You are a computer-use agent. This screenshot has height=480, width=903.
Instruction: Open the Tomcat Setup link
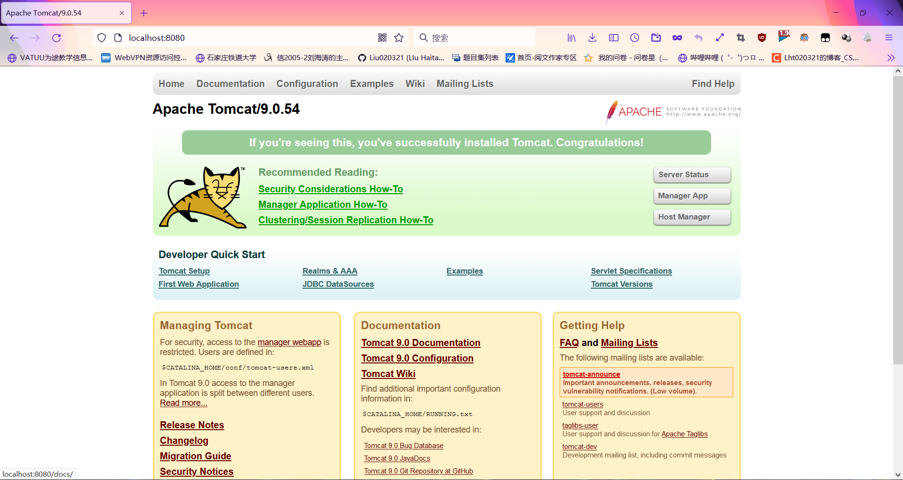(x=184, y=271)
